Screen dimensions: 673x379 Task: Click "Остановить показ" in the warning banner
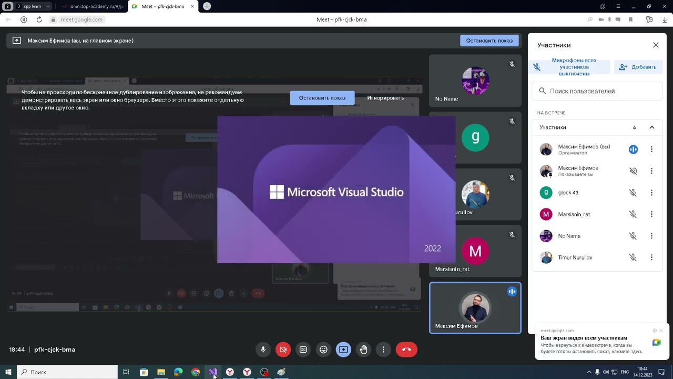[322, 98]
